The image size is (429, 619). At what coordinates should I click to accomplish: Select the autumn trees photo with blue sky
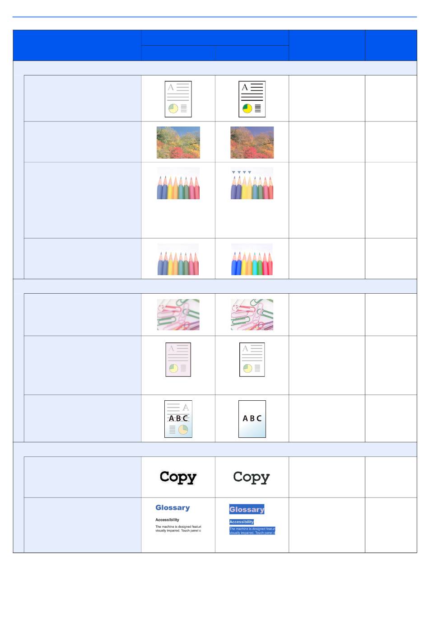[x=178, y=142]
